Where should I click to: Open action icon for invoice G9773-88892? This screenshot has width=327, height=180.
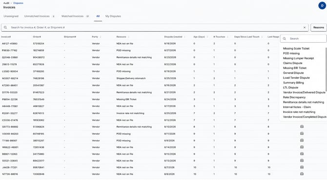[302, 126]
